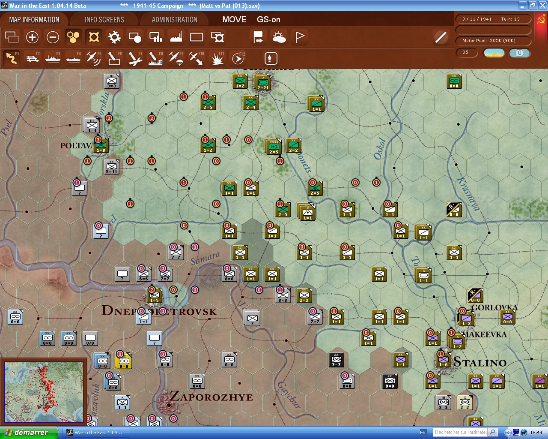Open the MAP INFORMATION tab
This screenshot has height=439, width=548.
point(34,20)
